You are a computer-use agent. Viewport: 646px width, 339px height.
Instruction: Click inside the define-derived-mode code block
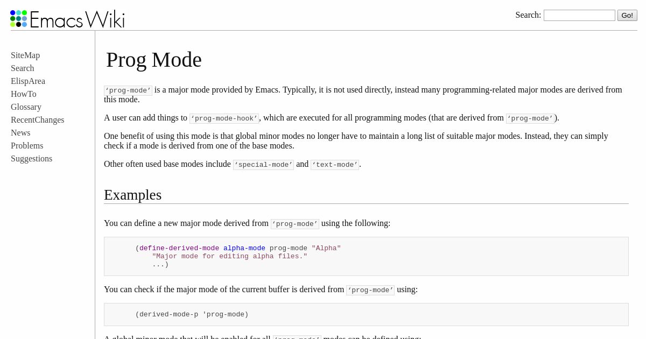pyautogui.click(x=366, y=257)
